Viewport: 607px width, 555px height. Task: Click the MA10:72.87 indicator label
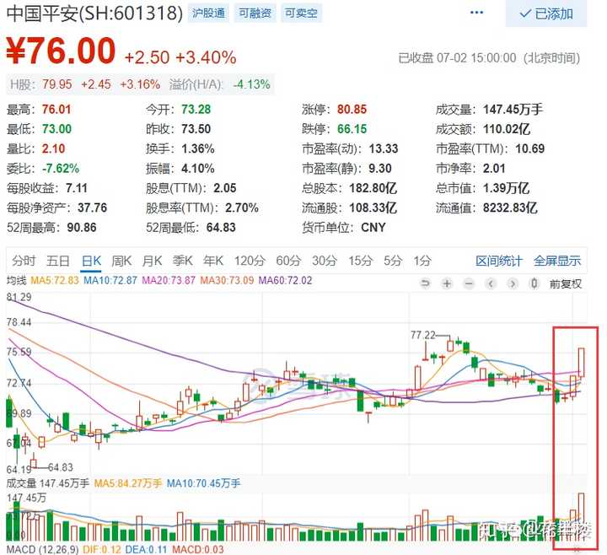tap(110, 280)
